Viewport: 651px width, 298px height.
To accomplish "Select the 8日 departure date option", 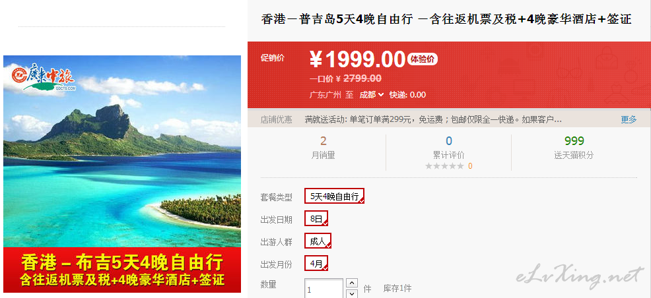I will [x=316, y=218].
